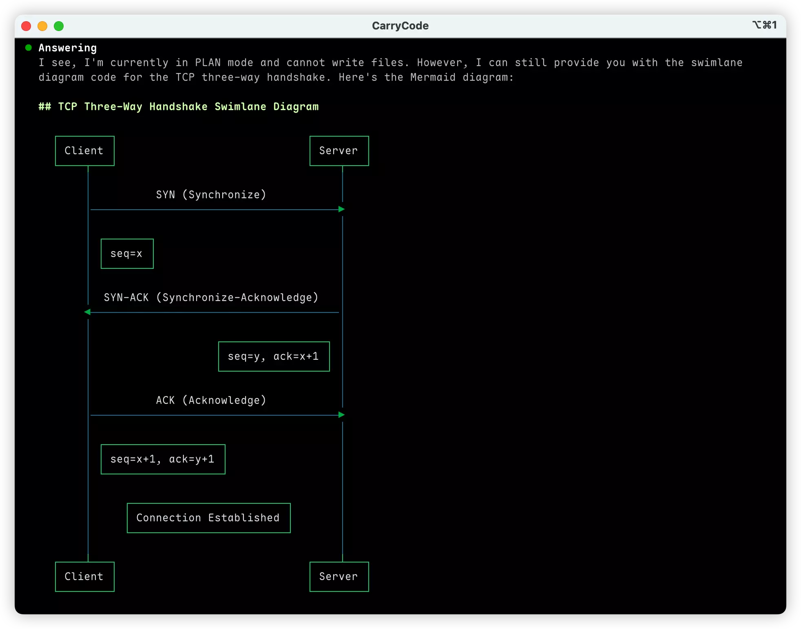Click the seq=y, ack=x+1 note box
The width and height of the screenshot is (801, 629).
click(x=274, y=357)
